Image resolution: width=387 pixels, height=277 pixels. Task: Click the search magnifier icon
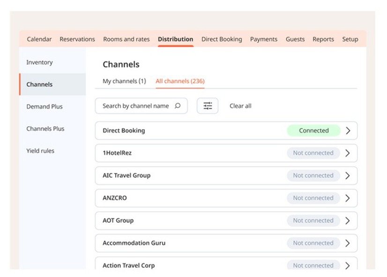178,106
